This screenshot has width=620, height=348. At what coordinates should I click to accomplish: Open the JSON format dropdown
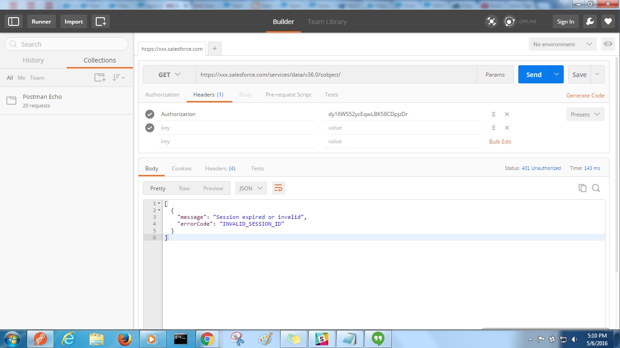coord(251,188)
